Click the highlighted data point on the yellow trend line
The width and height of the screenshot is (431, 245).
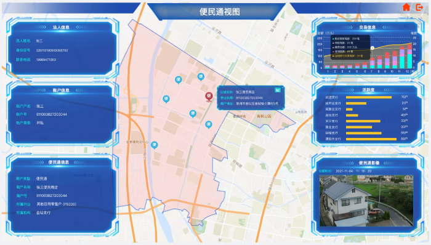click(x=372, y=48)
